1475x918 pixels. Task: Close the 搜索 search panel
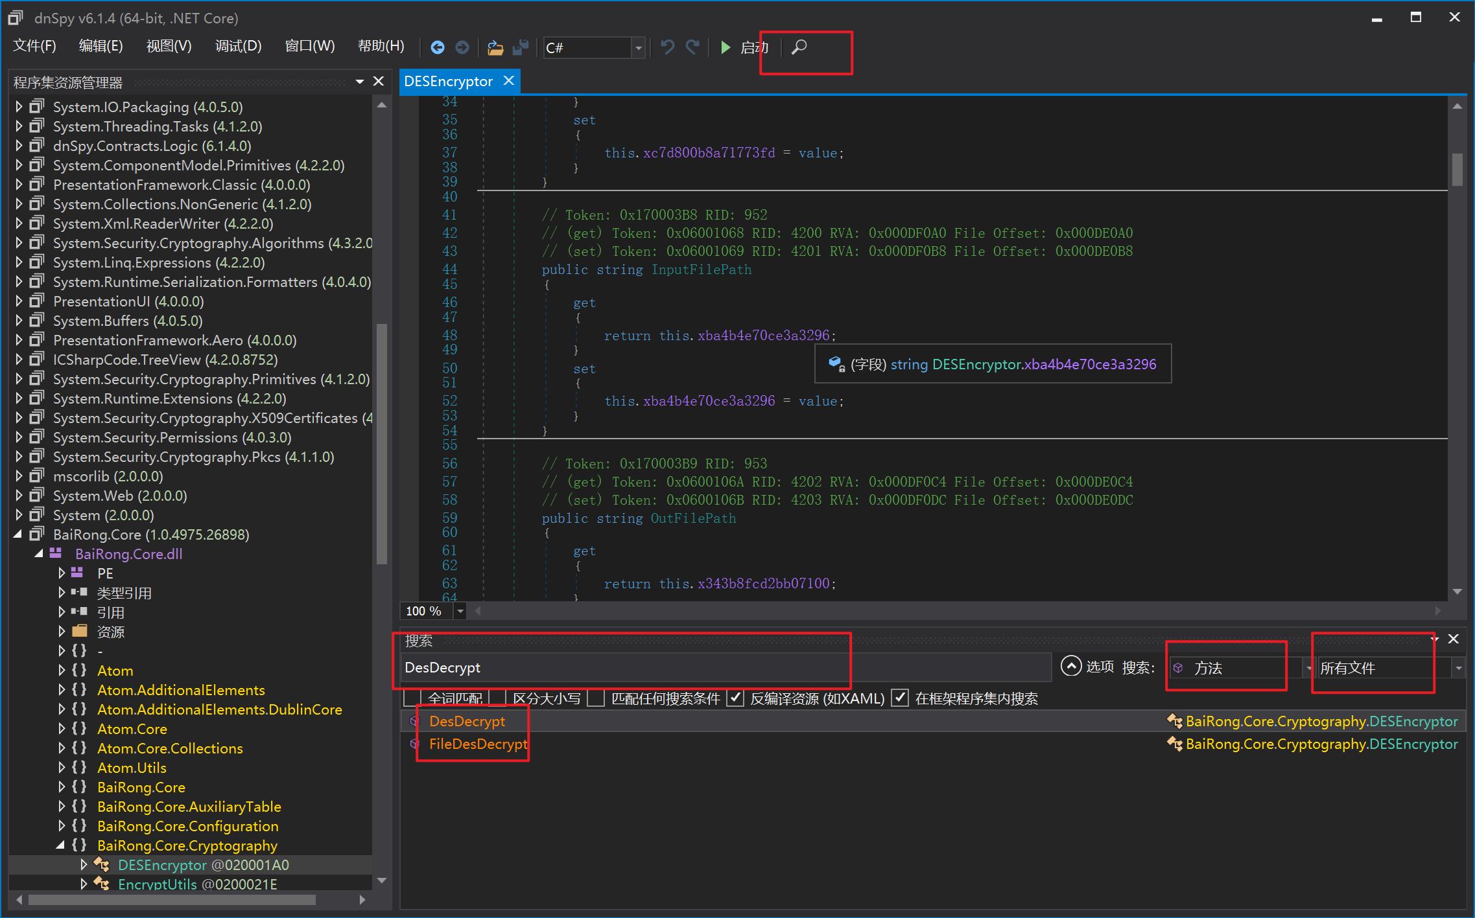point(1454,639)
